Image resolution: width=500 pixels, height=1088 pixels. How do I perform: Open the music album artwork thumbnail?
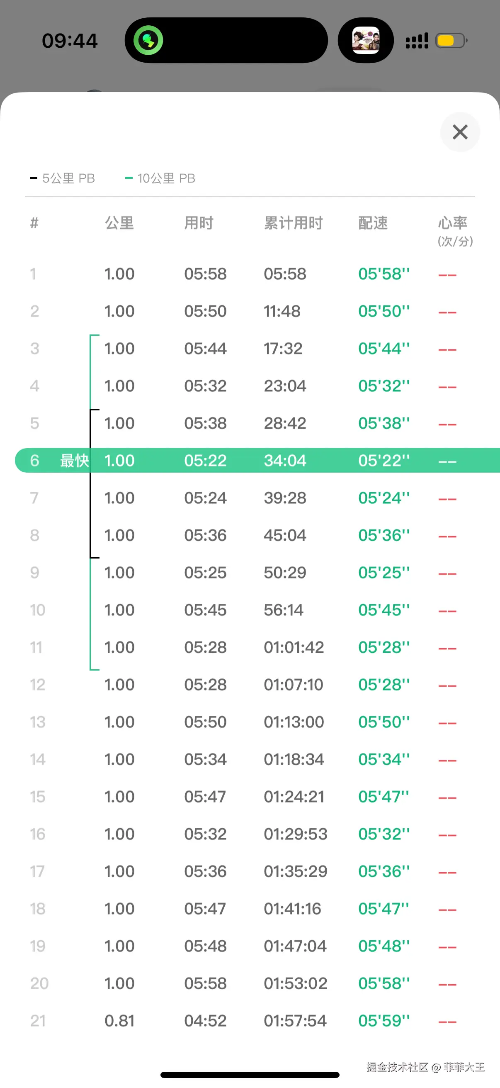click(366, 41)
